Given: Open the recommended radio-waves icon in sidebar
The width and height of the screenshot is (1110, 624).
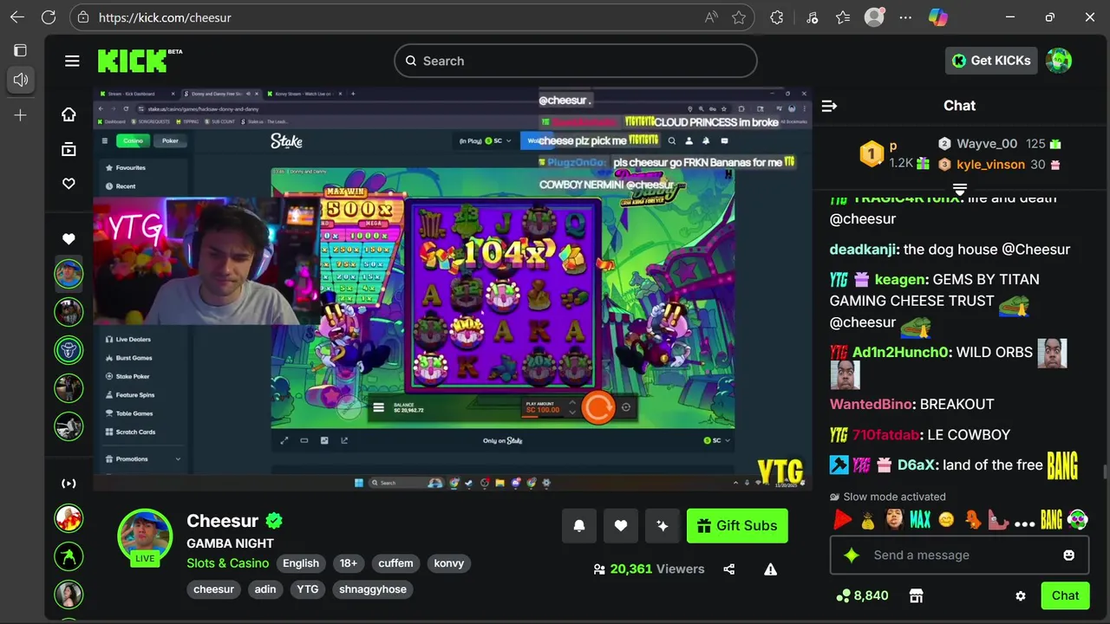Looking at the screenshot, I should click(x=69, y=484).
